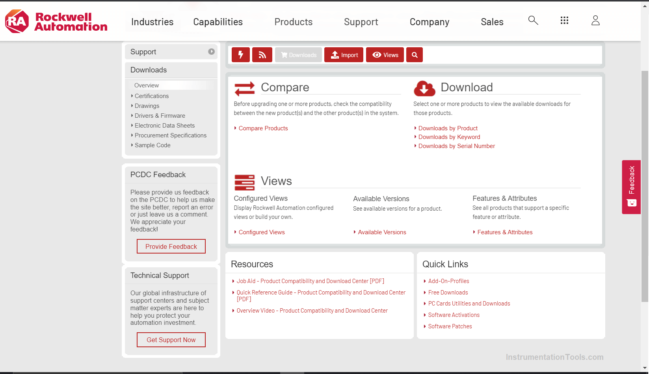Open Downloads by Keyword link

tap(449, 137)
